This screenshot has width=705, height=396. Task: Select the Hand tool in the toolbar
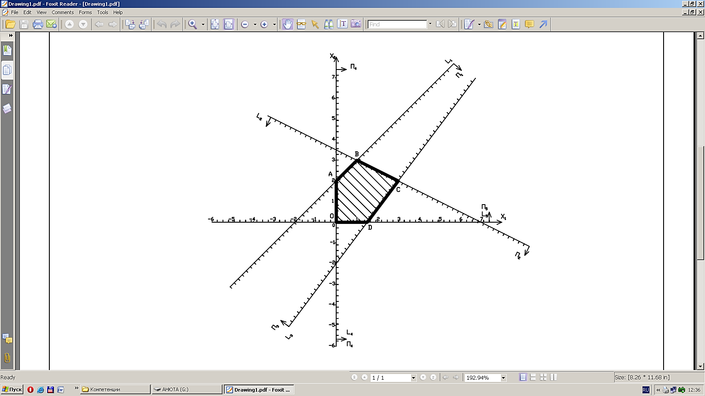(x=287, y=24)
